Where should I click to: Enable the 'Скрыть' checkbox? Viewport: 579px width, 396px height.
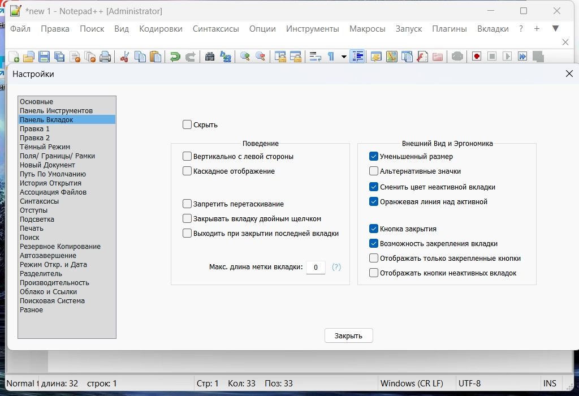tap(187, 125)
